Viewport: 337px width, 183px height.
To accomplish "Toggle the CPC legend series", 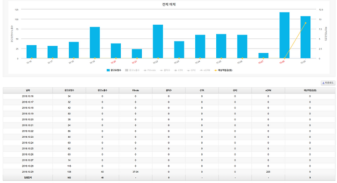I will (191, 70).
